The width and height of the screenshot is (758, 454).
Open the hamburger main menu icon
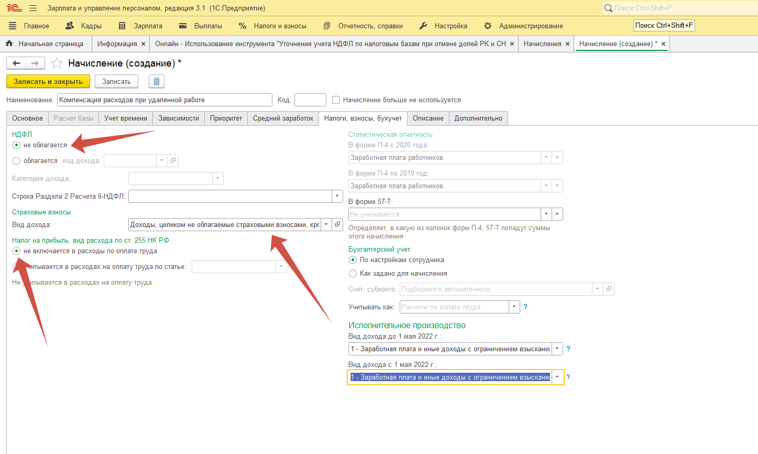[x=33, y=8]
